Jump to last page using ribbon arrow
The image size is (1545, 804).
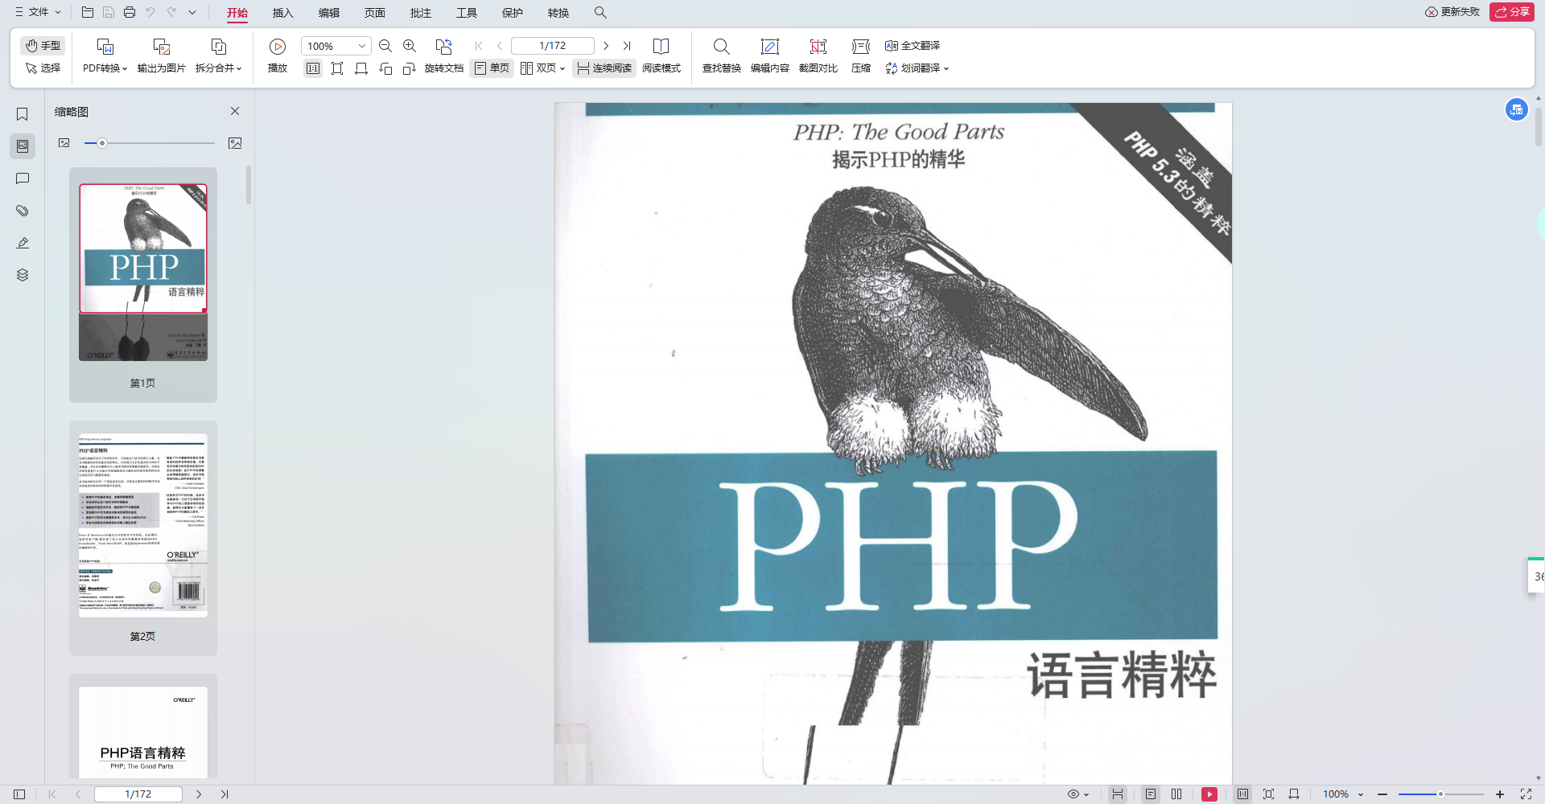click(x=627, y=46)
